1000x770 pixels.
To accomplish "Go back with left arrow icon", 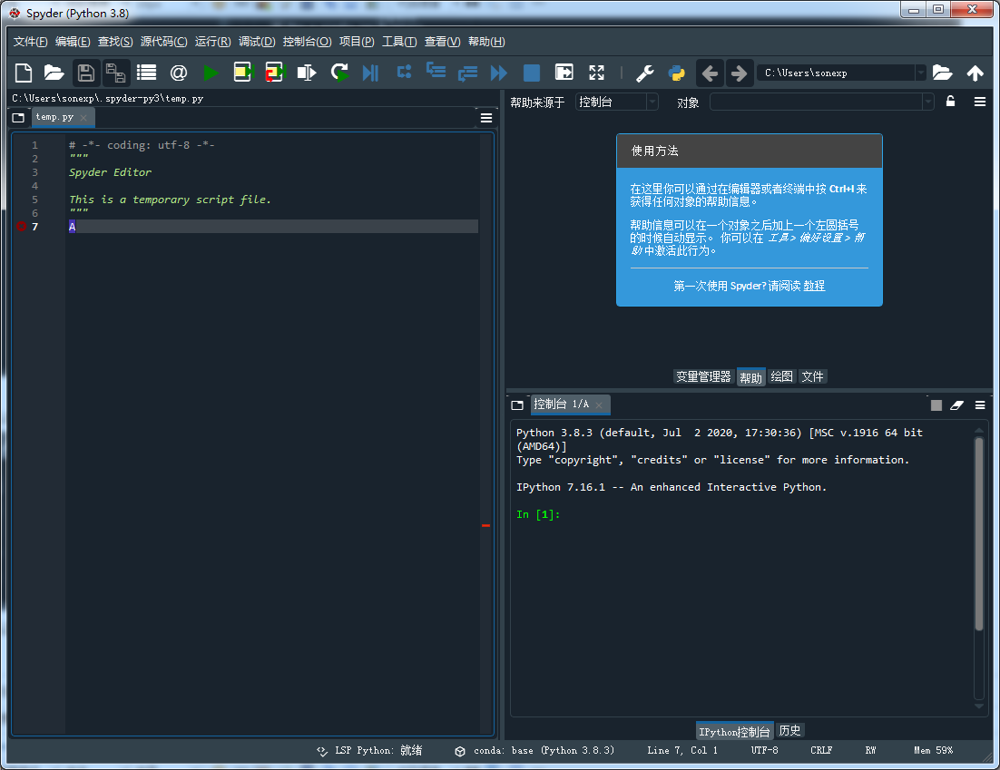I will 710,73.
